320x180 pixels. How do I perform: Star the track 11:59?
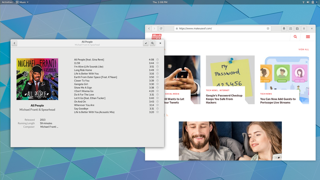[157, 63]
